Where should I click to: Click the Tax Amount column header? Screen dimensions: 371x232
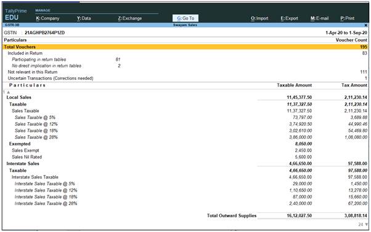354,85
